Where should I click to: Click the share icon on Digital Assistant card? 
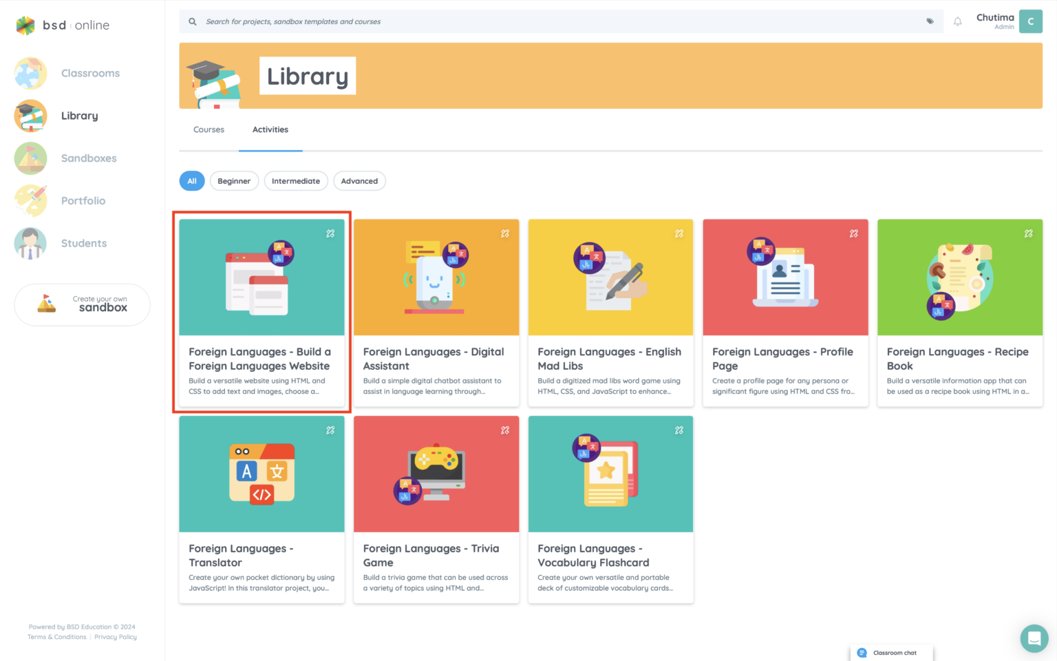504,233
